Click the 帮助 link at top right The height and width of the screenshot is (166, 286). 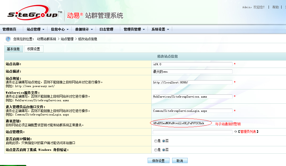275,7
